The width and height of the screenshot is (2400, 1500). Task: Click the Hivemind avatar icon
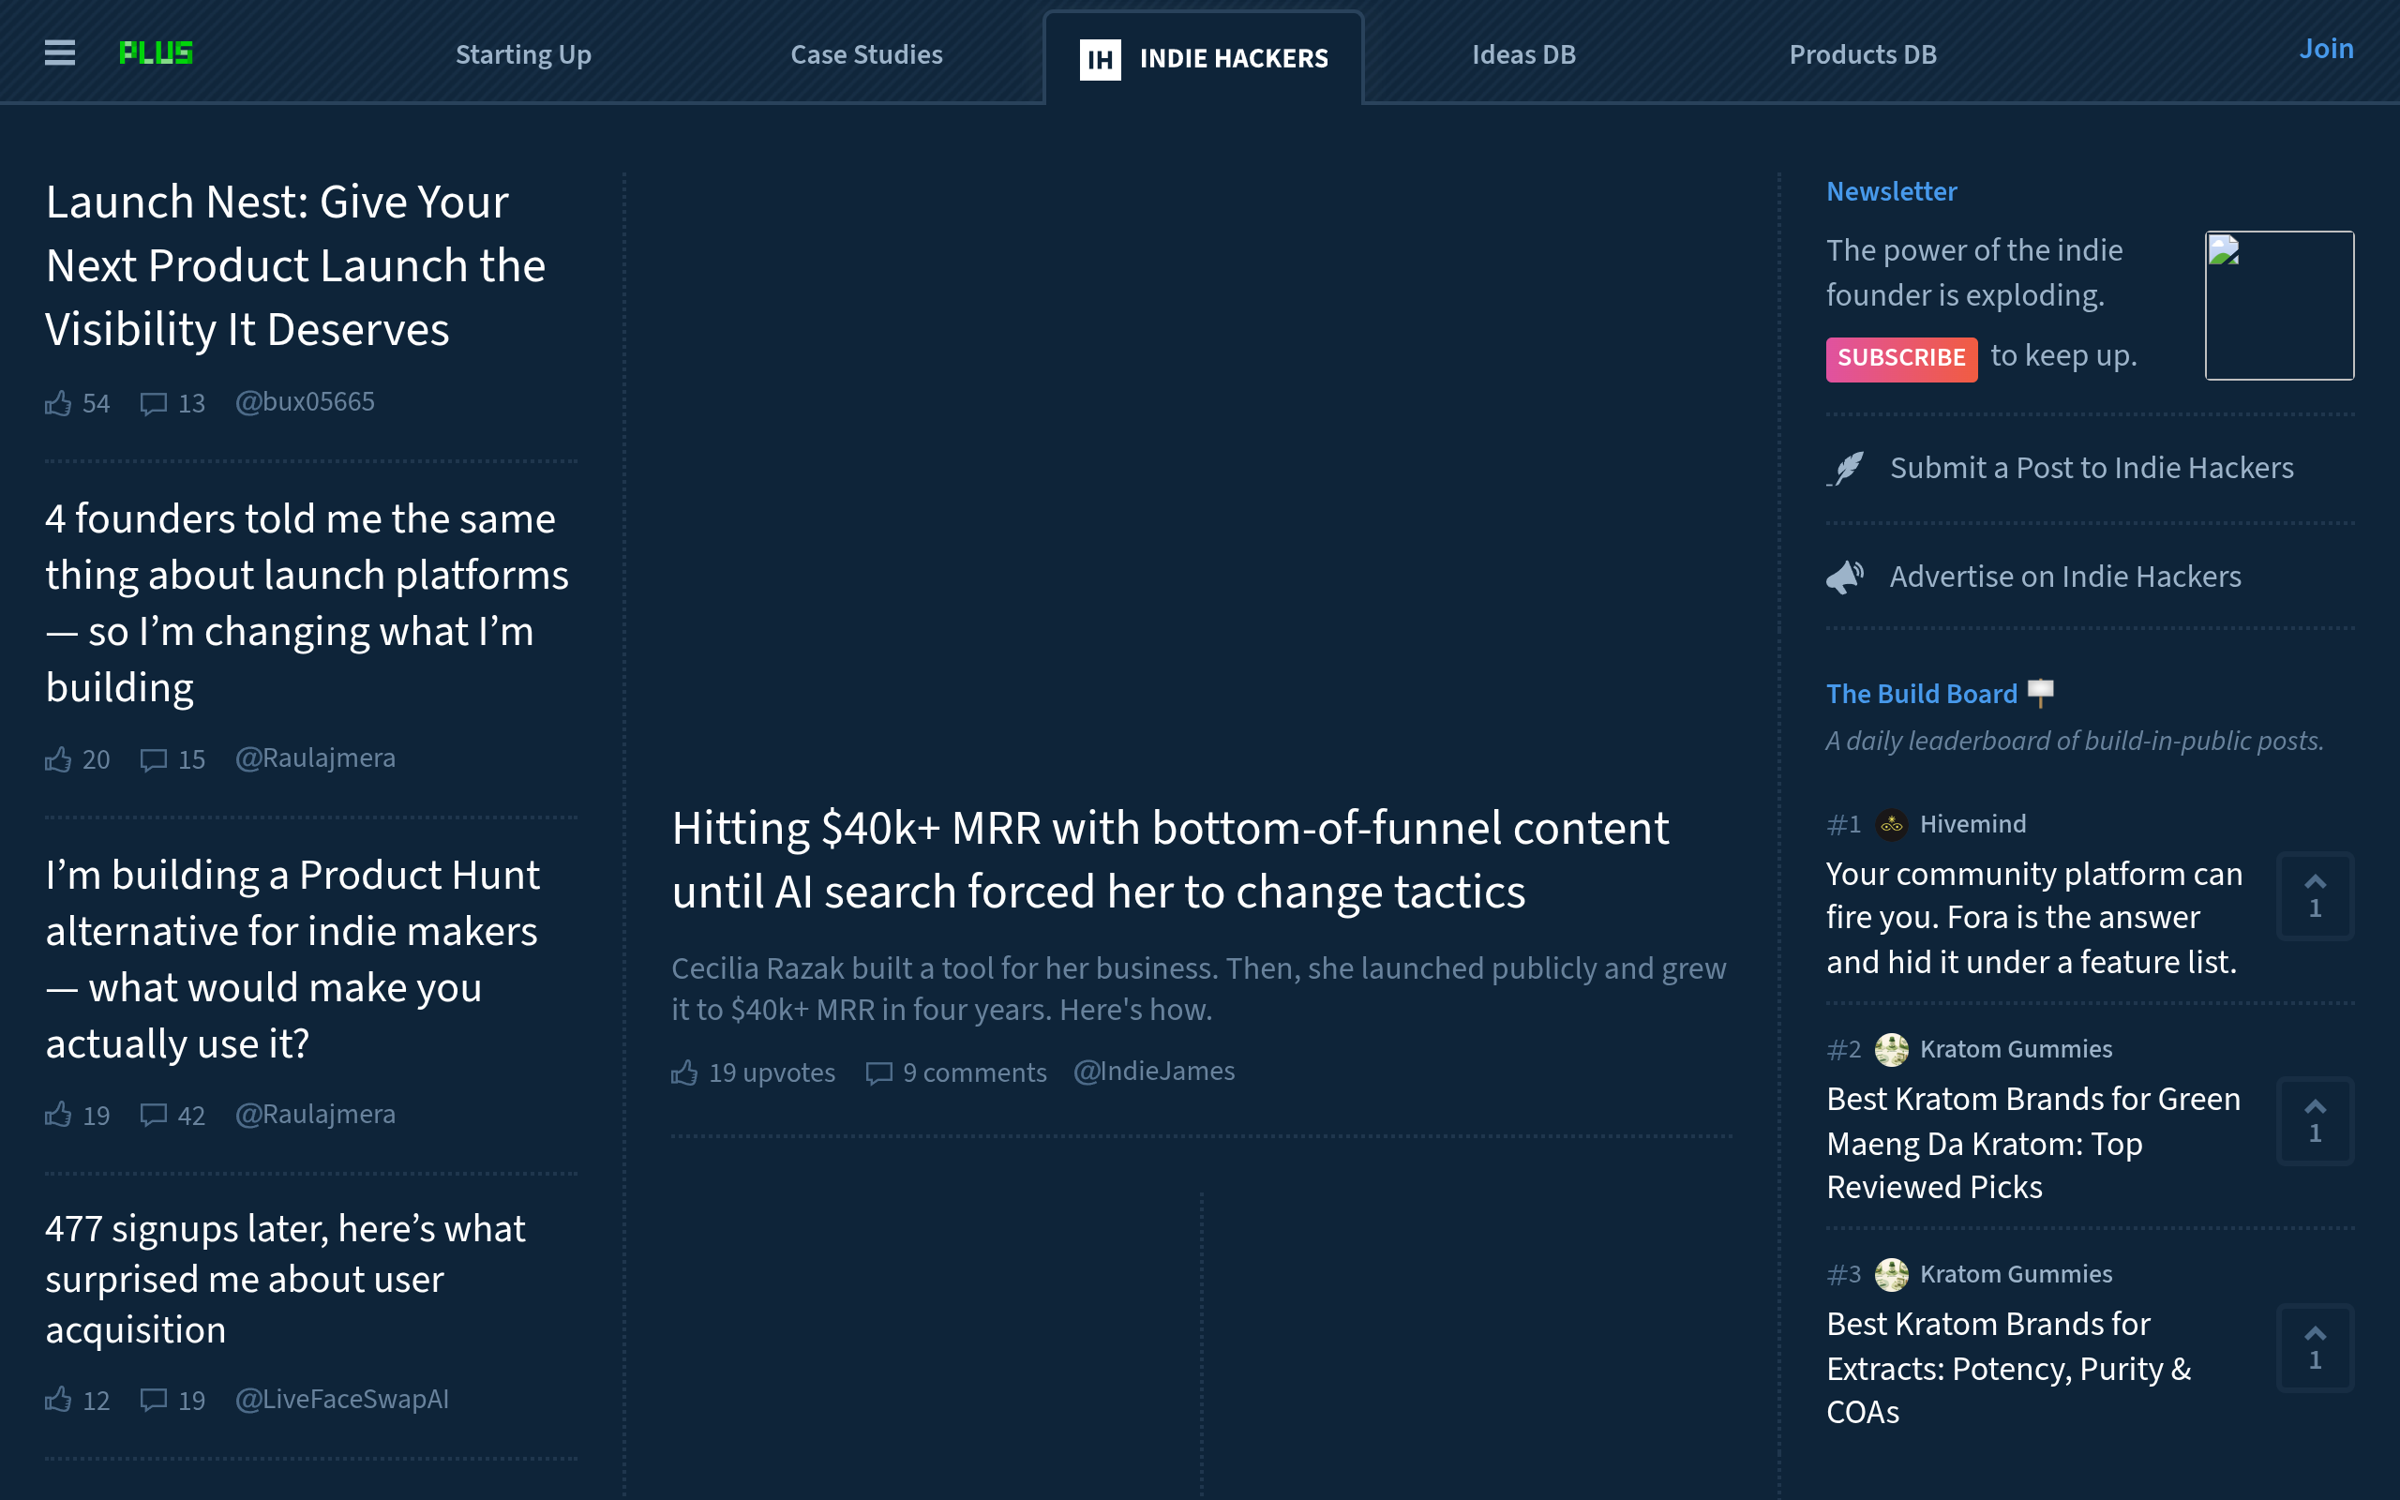[x=1891, y=824]
